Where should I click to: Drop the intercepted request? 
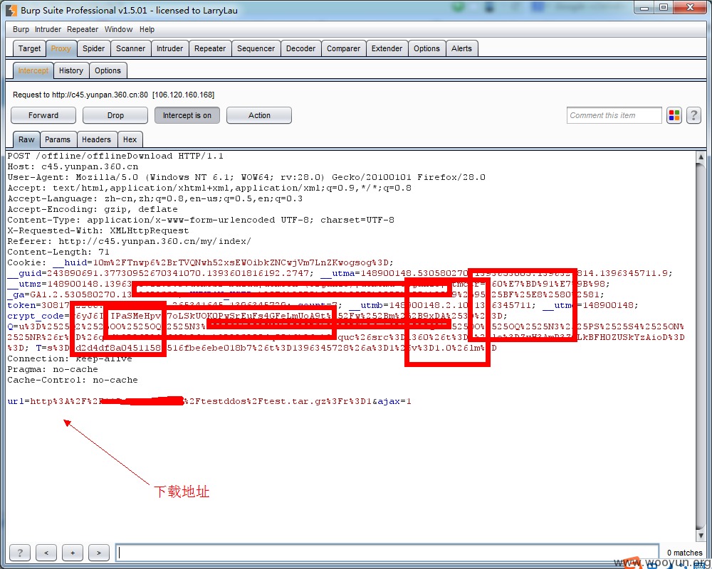[115, 115]
